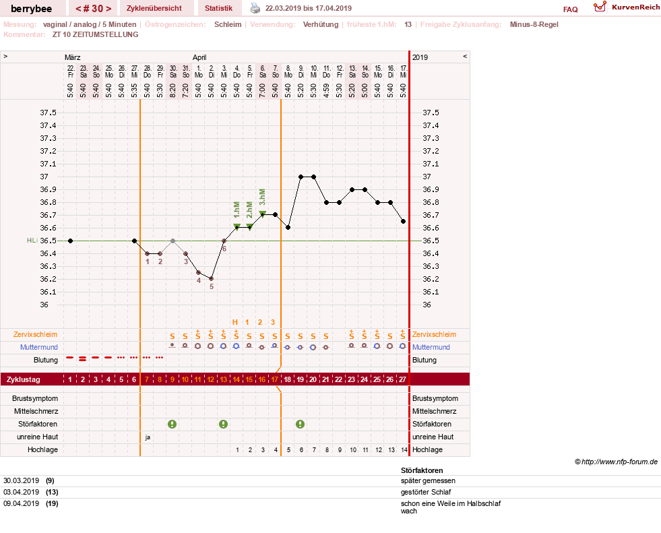Collapse chart with right arrow toggle
Viewport: 661px width, 533px height.
(465, 56)
